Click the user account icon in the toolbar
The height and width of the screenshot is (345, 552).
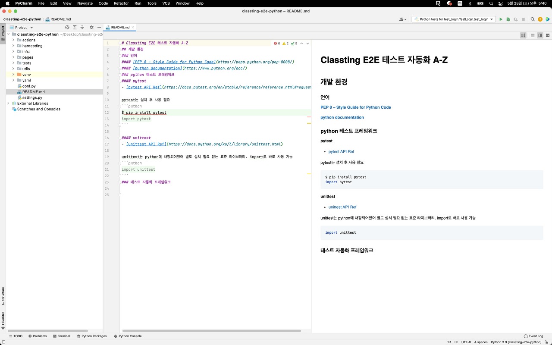point(403,19)
